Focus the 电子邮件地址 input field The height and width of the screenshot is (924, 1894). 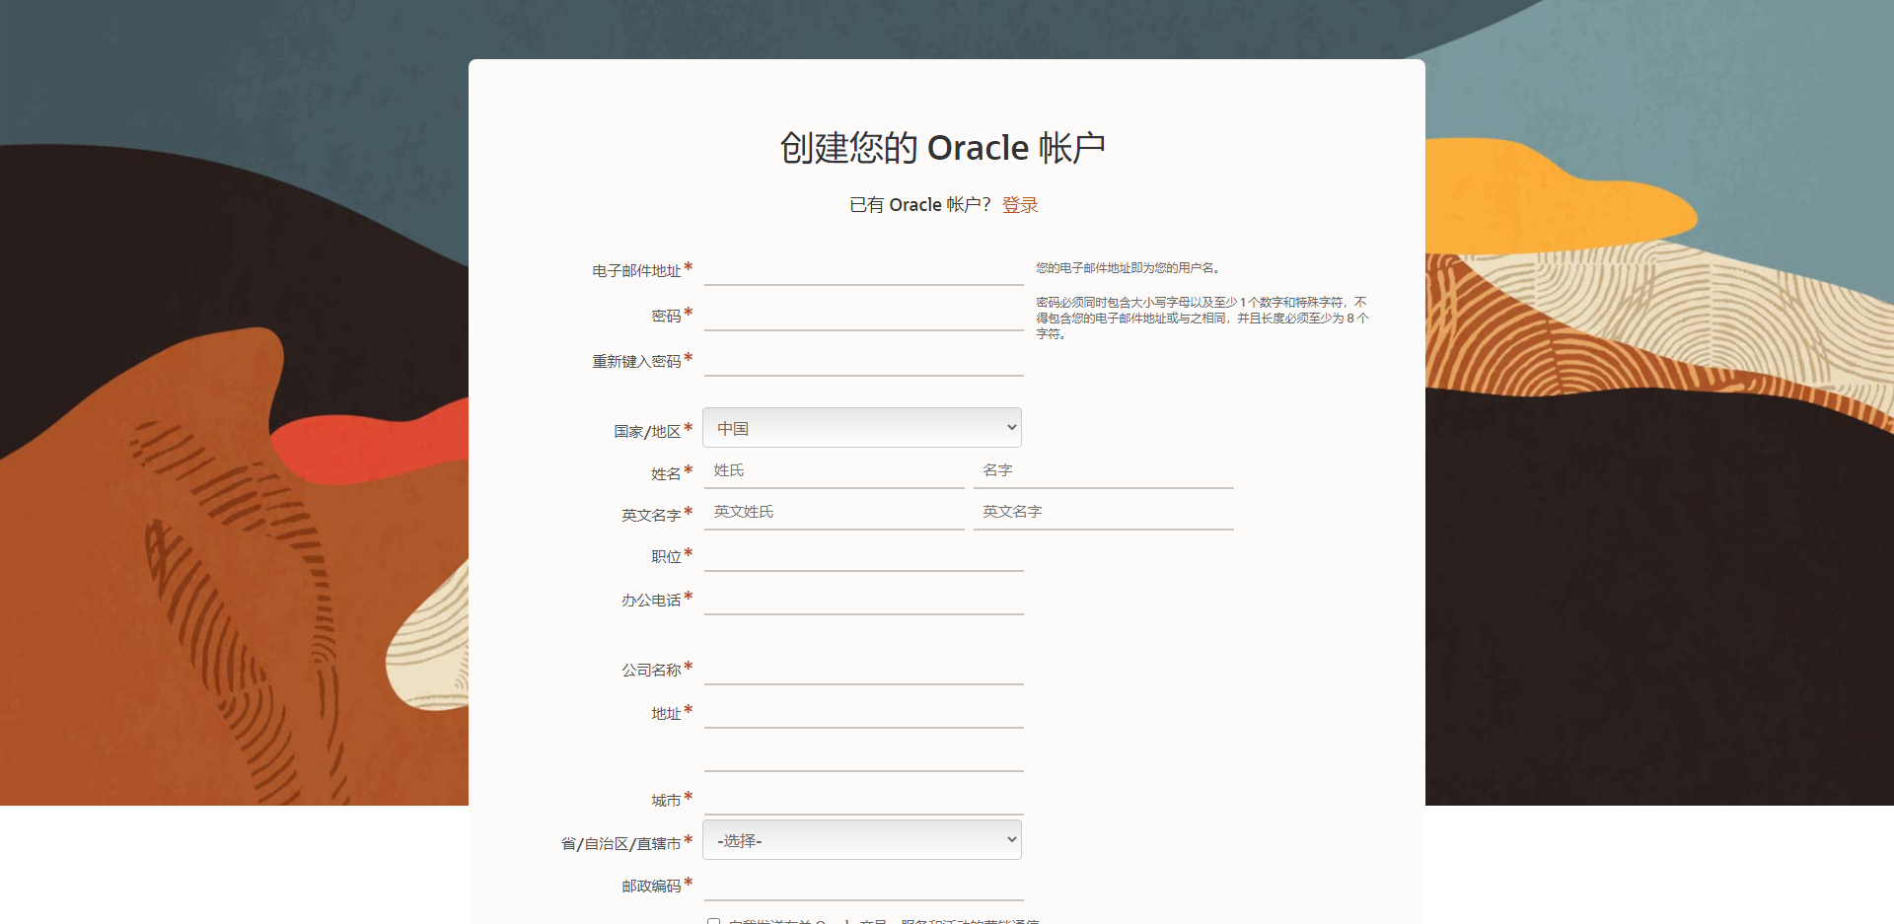(863, 269)
